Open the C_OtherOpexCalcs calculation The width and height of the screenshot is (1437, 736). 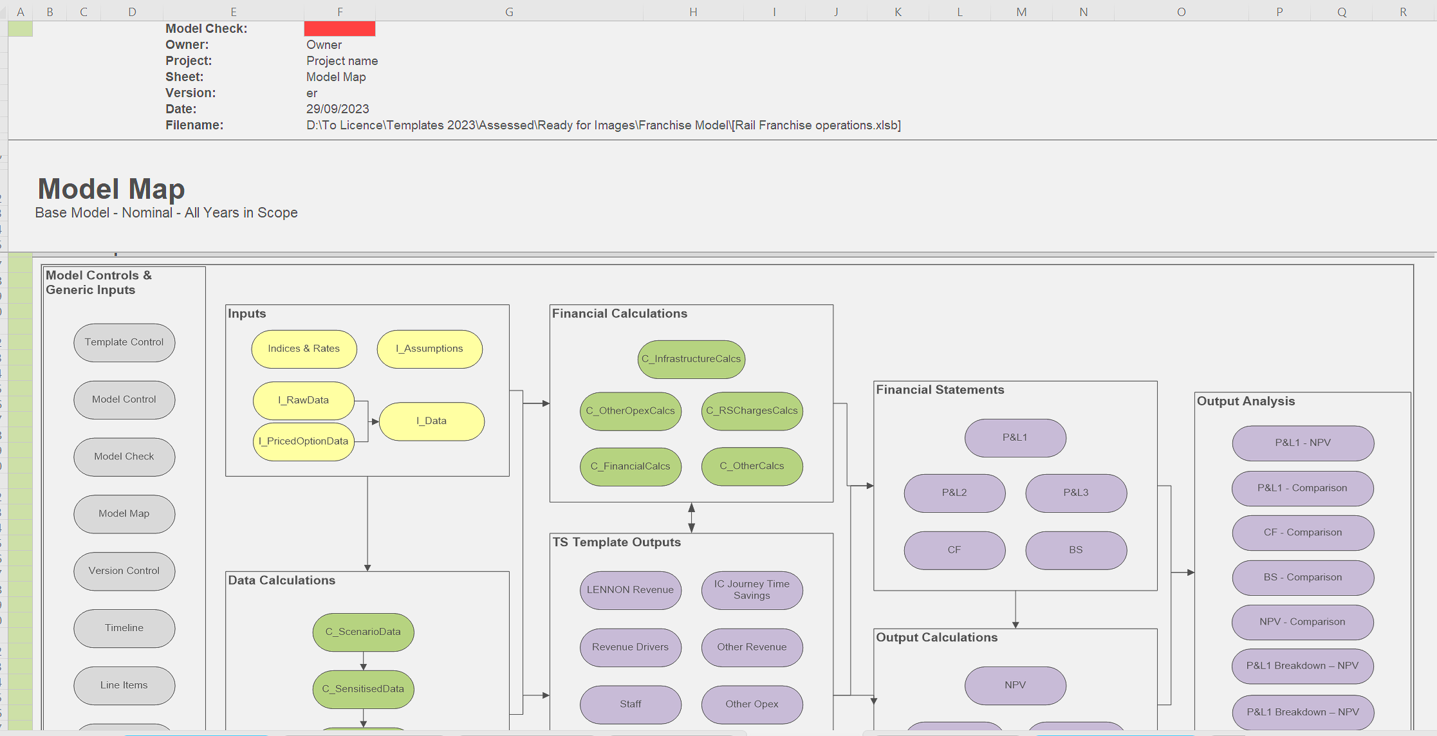point(631,411)
